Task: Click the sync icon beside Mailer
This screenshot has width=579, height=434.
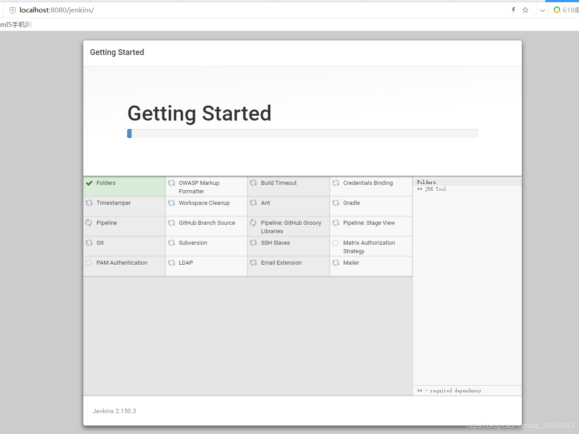Action: click(336, 263)
